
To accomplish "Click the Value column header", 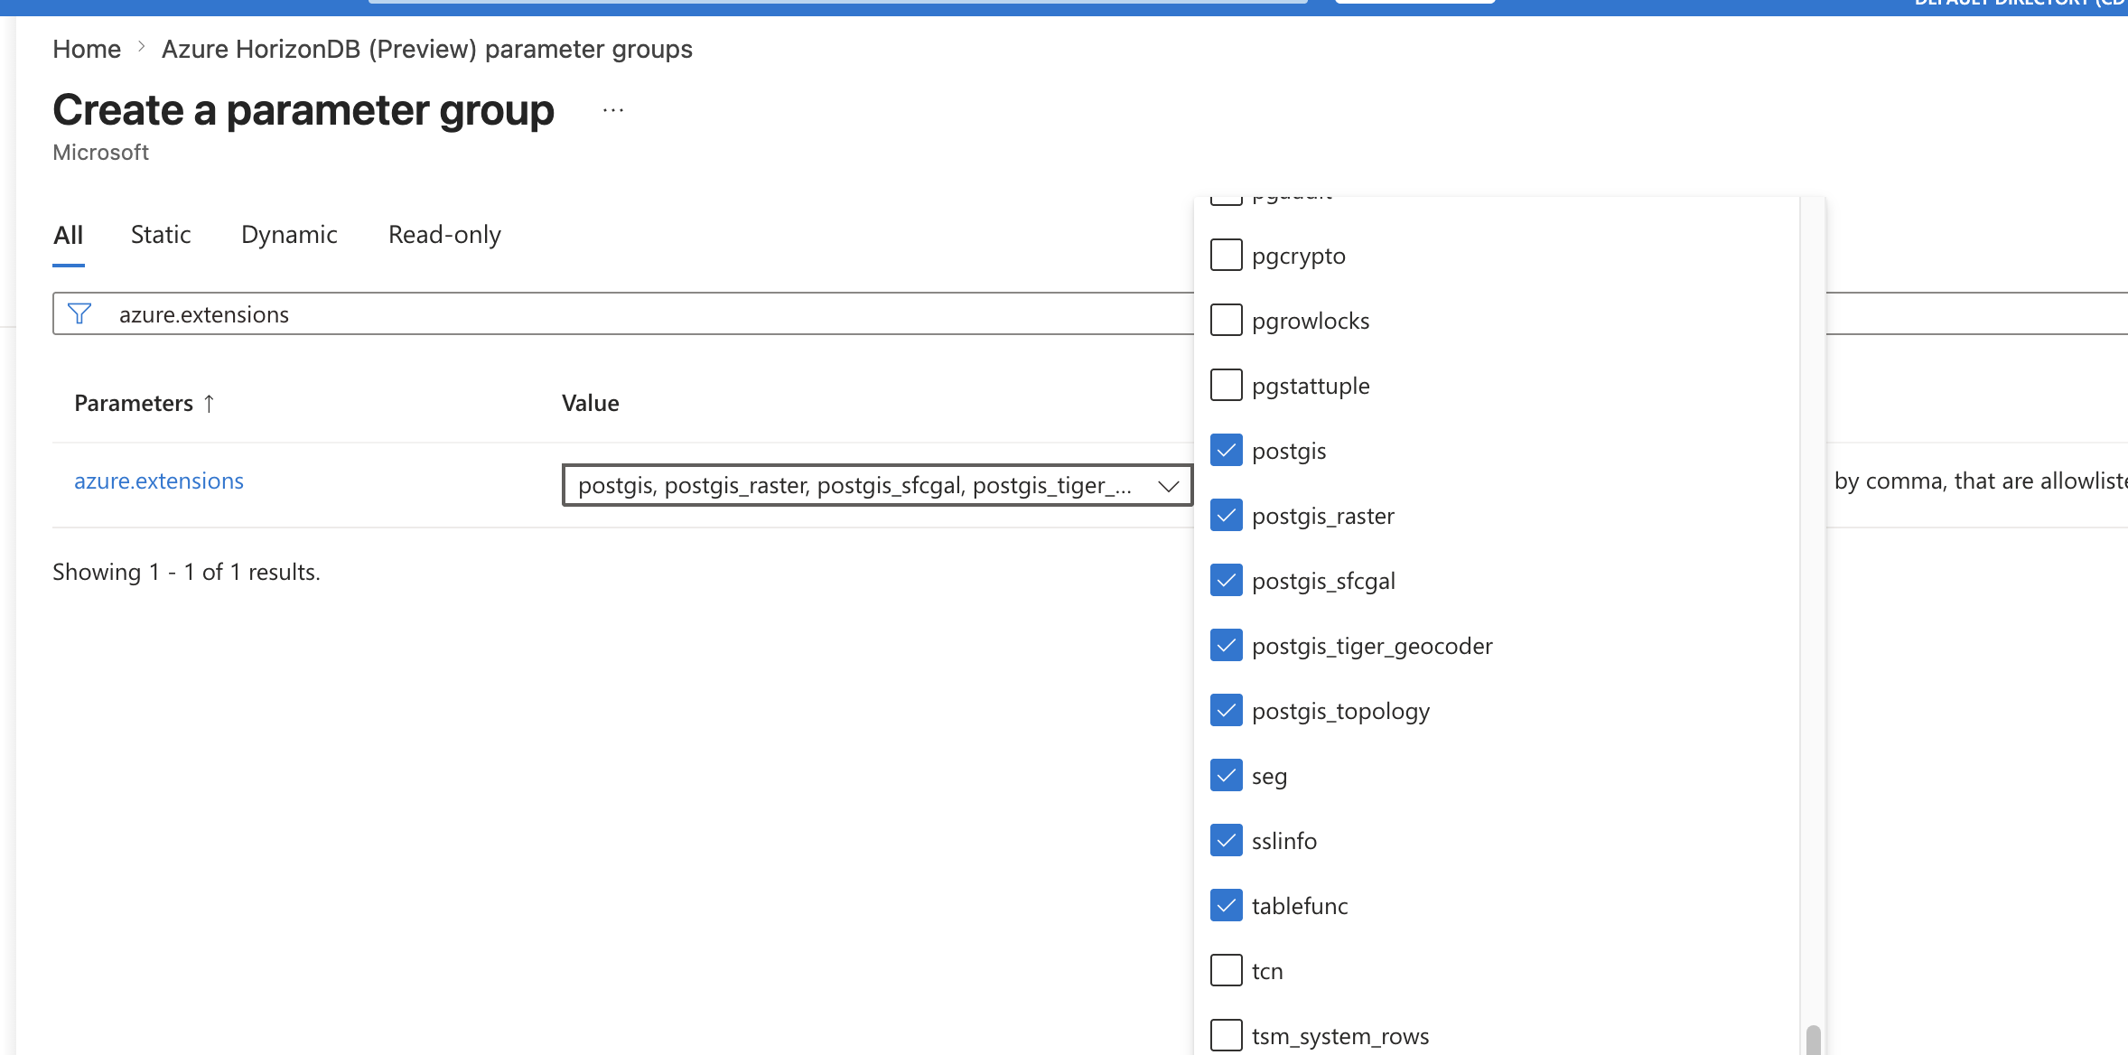I will coord(591,403).
